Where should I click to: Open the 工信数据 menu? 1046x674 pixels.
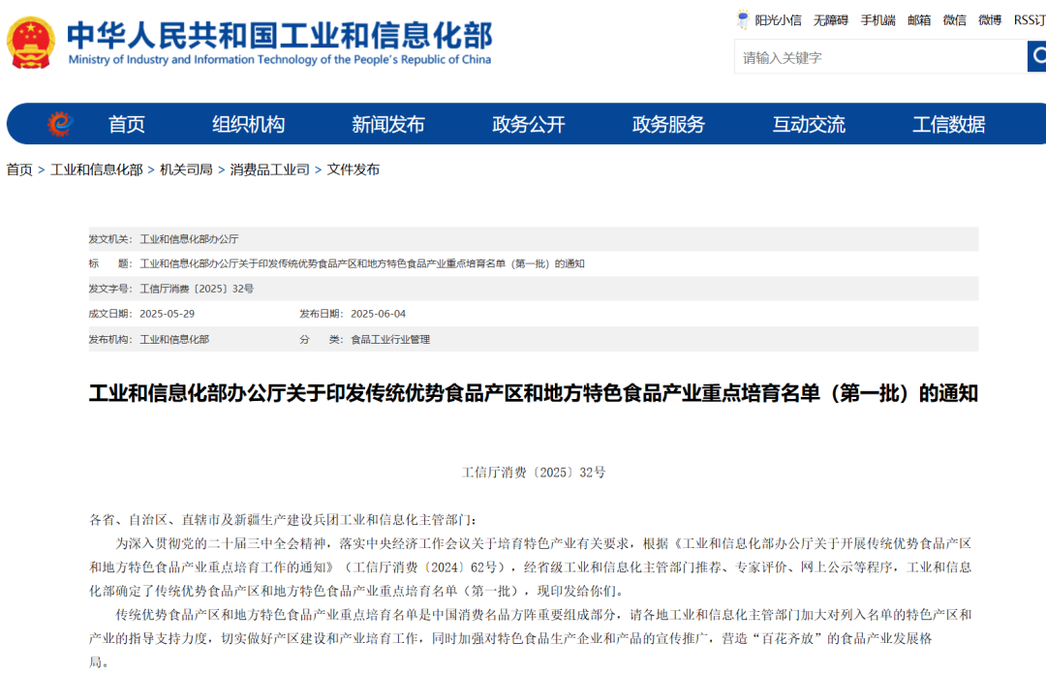click(948, 124)
